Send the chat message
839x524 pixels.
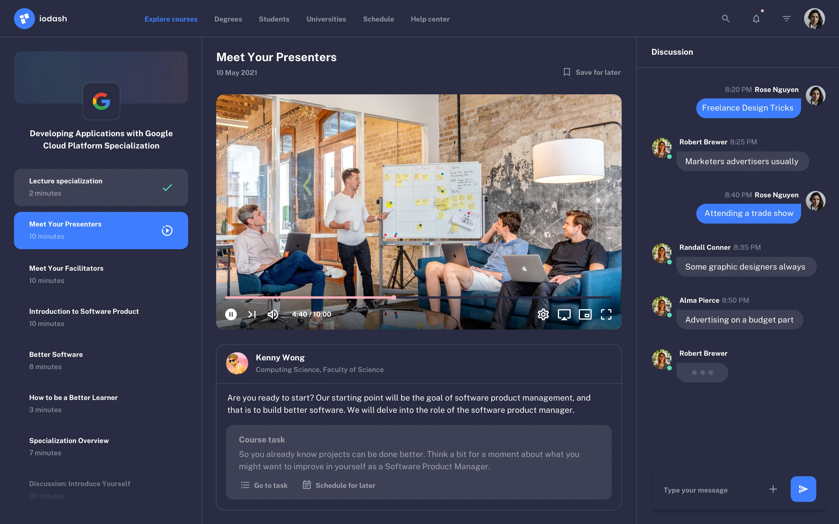click(x=803, y=489)
